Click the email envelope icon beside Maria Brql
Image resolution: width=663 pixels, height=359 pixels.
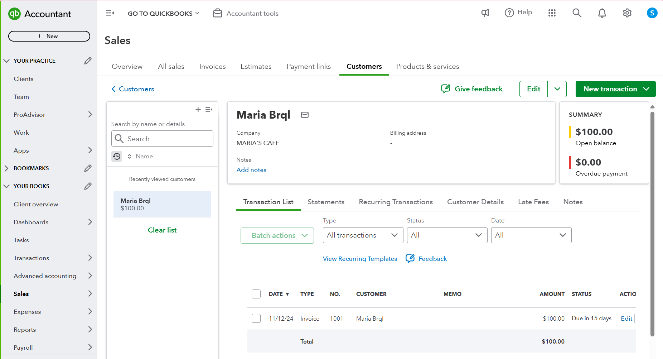305,115
